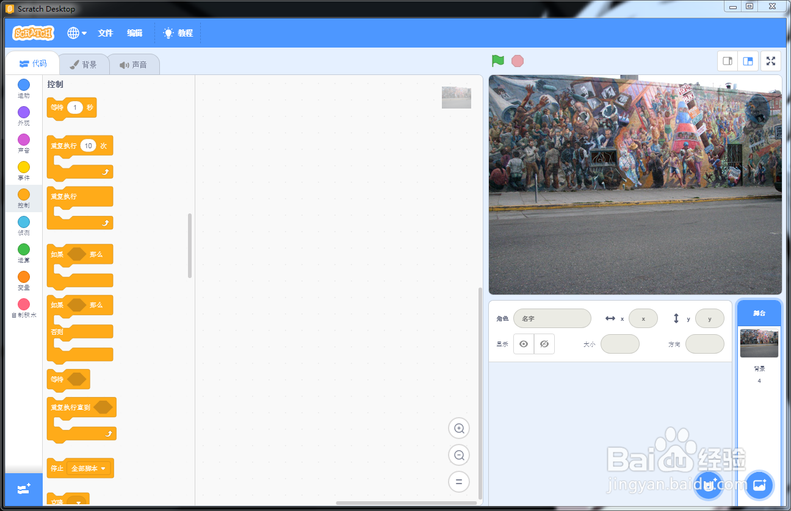Click the forever 重复执行 block
This screenshot has width=791, height=511.
(x=80, y=209)
